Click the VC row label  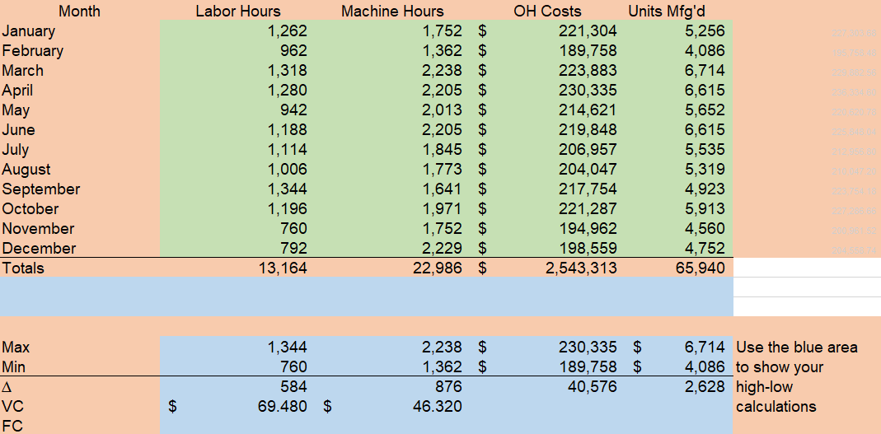click(x=12, y=407)
